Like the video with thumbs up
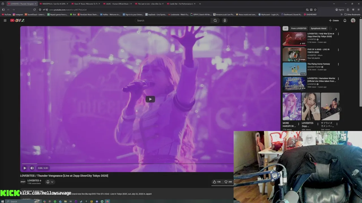 pos(217,182)
